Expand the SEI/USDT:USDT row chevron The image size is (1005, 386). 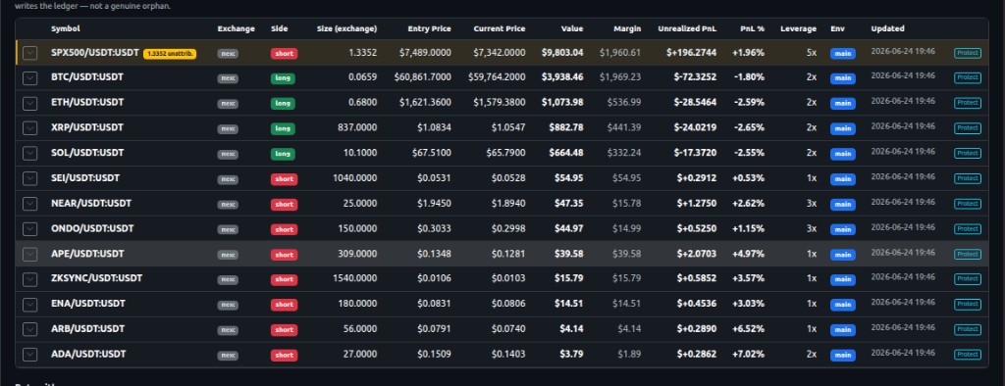[30, 178]
